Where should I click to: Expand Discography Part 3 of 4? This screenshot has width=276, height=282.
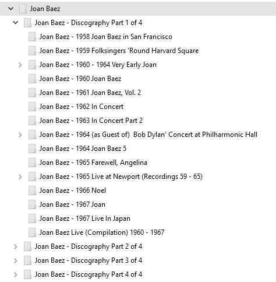tap(16, 260)
